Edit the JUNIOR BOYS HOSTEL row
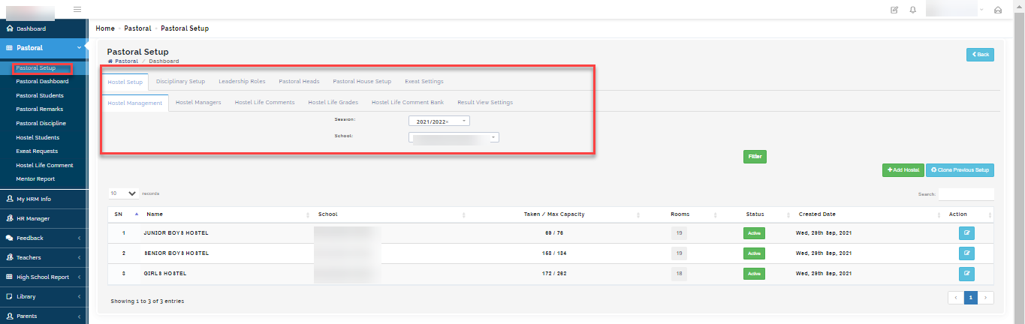1025x324 pixels. pos(966,233)
